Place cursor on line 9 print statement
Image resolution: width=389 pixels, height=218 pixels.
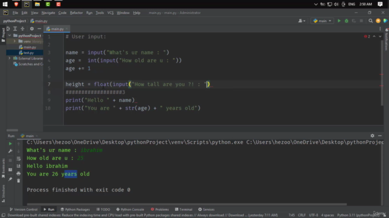click(100, 100)
